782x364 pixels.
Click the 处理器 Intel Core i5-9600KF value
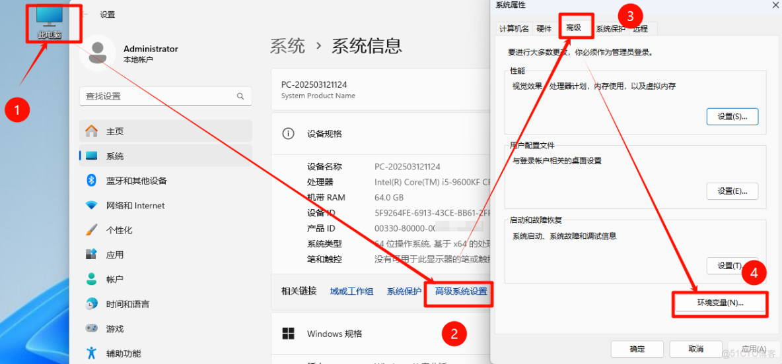point(433,182)
